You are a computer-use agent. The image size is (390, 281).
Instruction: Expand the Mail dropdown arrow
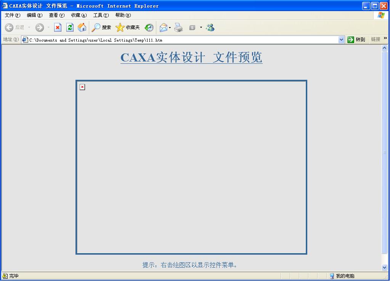tap(170, 27)
